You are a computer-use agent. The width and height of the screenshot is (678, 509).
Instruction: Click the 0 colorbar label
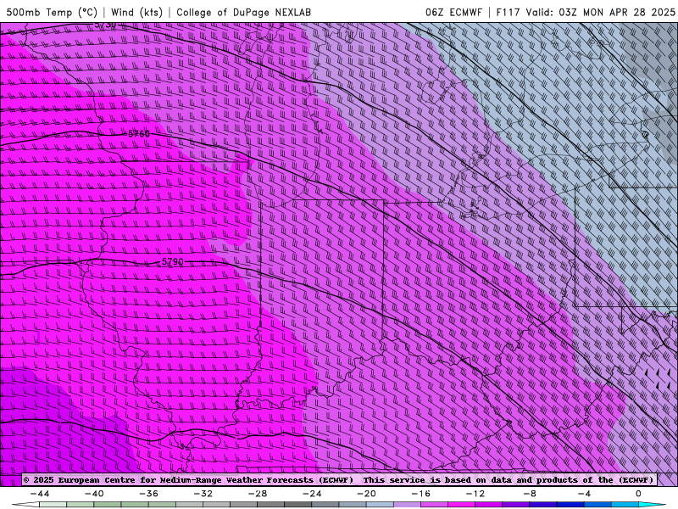coord(638,494)
